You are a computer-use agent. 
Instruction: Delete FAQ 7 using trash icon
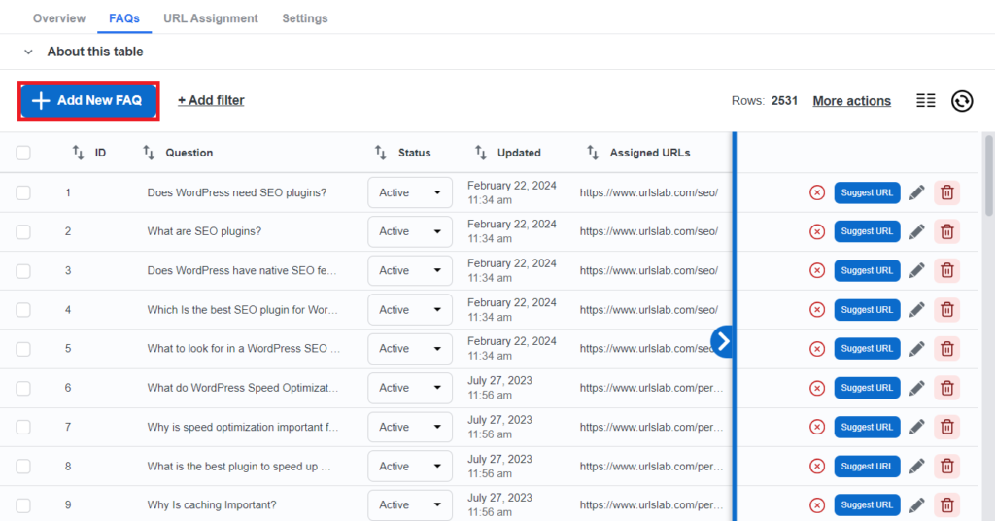tap(946, 427)
